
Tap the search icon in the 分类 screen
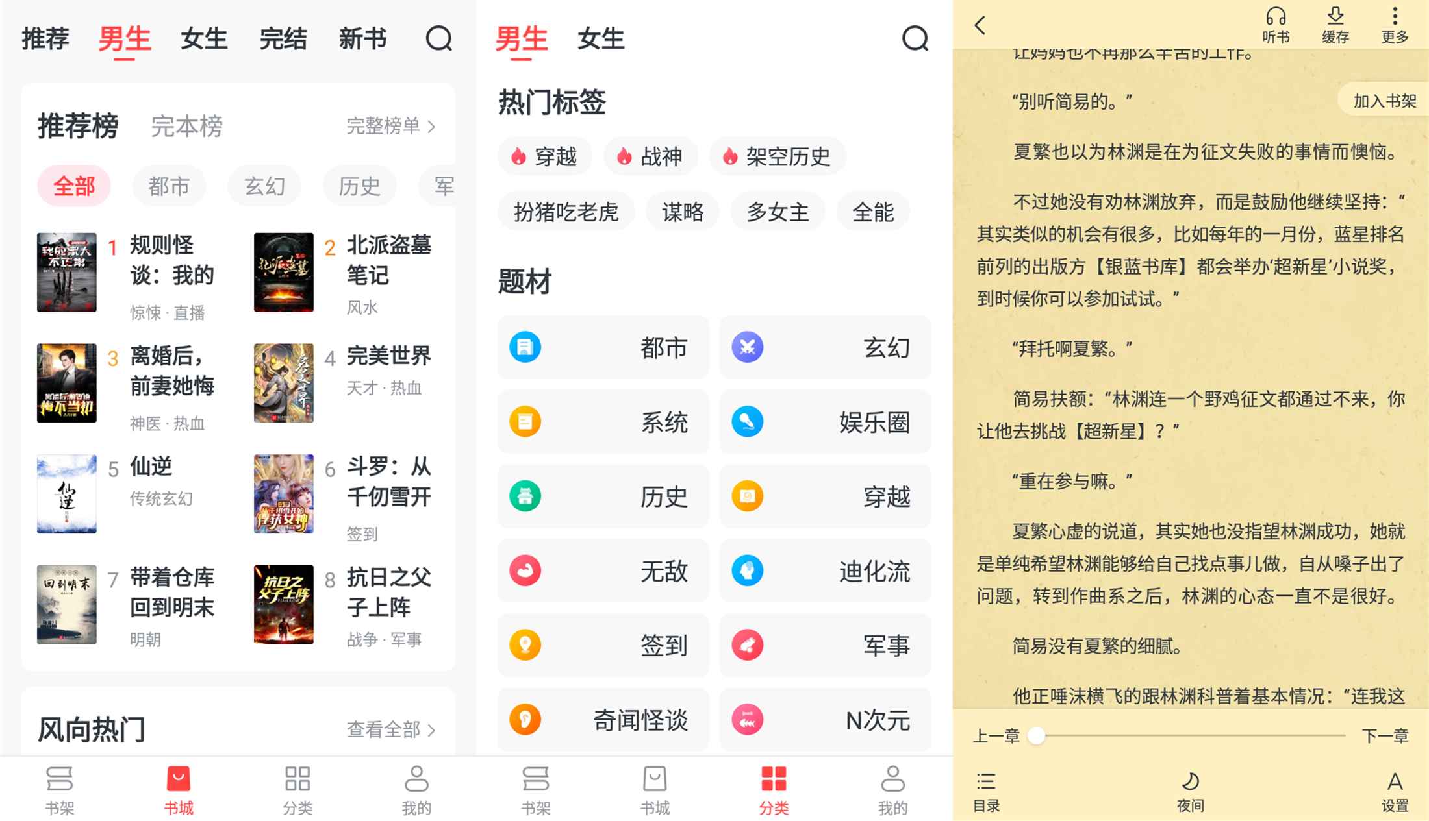915,38
